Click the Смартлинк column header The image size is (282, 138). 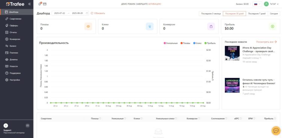click(x=46, y=118)
